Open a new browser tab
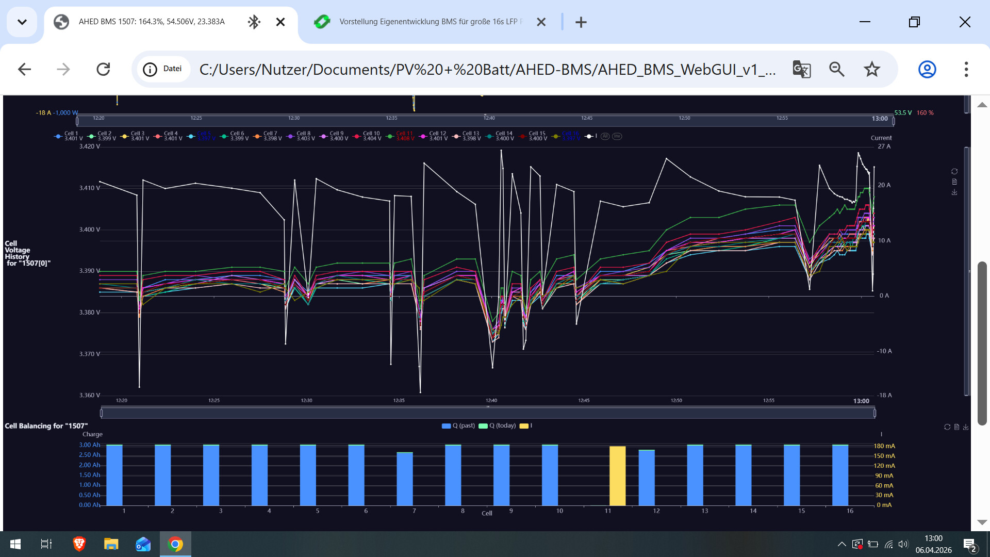This screenshot has height=557, width=990. pos(581,22)
